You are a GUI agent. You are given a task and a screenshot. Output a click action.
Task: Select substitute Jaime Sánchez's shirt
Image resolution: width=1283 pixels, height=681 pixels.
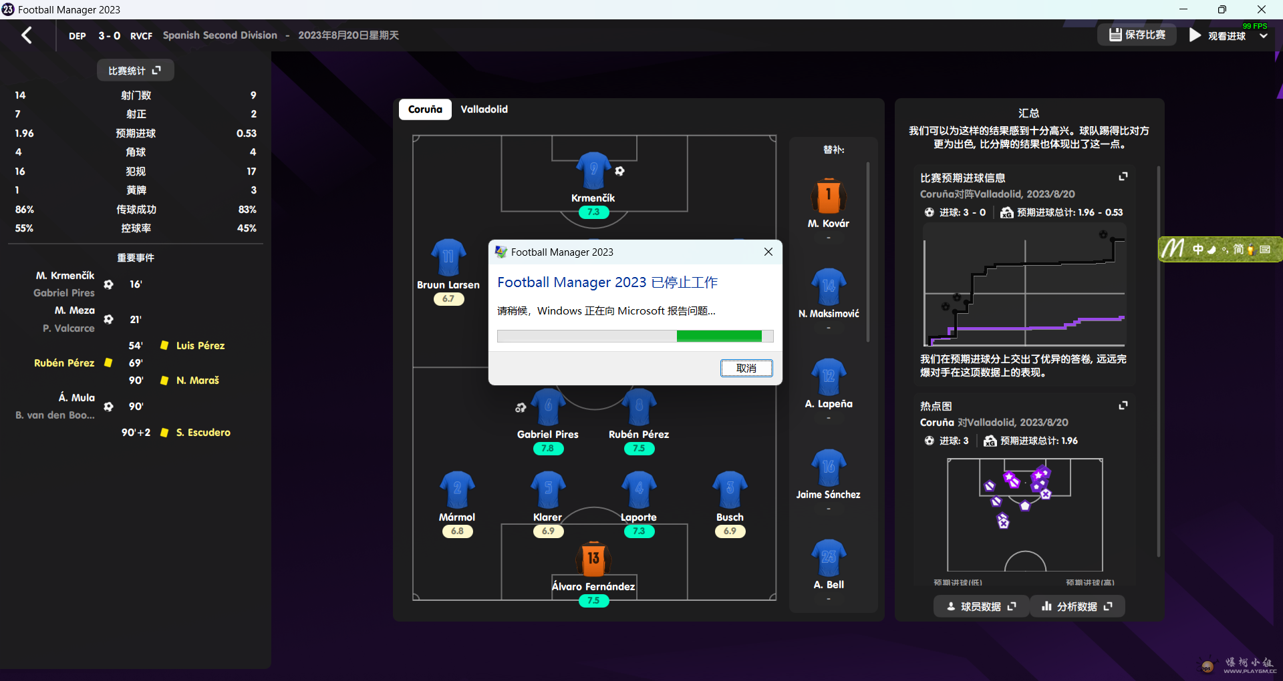click(x=829, y=467)
